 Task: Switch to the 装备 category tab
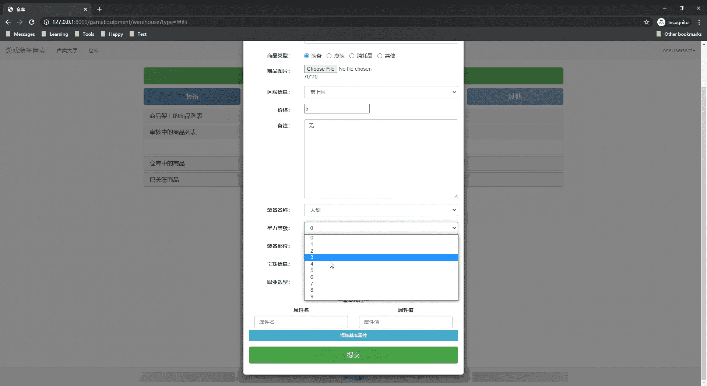[x=192, y=96]
